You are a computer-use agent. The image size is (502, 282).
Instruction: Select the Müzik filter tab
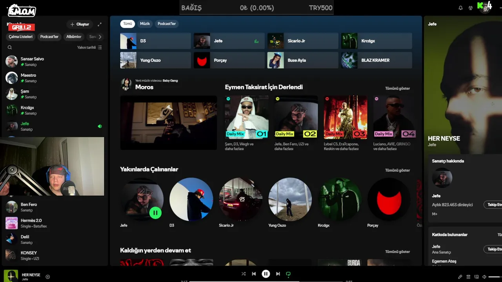(145, 23)
